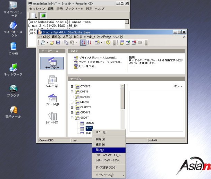Click the Copy icon in the toolbar
The height and width of the screenshot is (179, 211).
click(66, 43)
